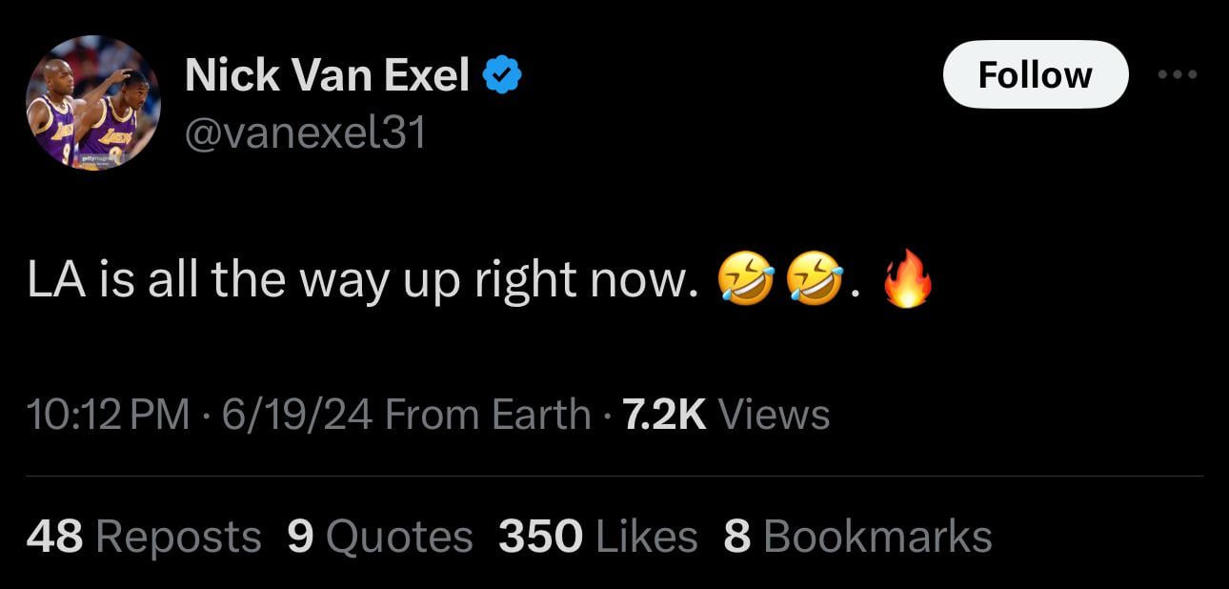Click the @vanexel31 handle
1229x589 pixels.
(305, 133)
